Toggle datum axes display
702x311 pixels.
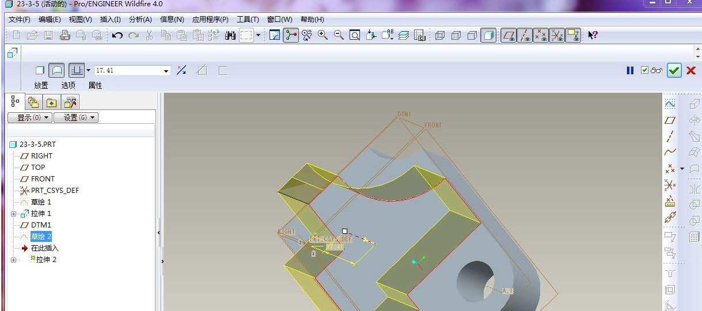525,36
